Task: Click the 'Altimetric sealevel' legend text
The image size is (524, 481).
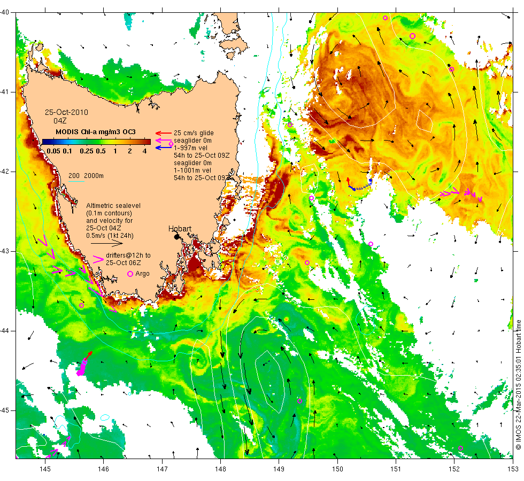Action: 113,206
